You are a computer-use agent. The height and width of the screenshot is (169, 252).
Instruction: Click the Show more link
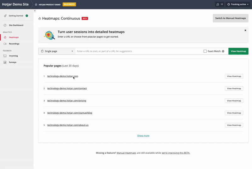(143, 136)
